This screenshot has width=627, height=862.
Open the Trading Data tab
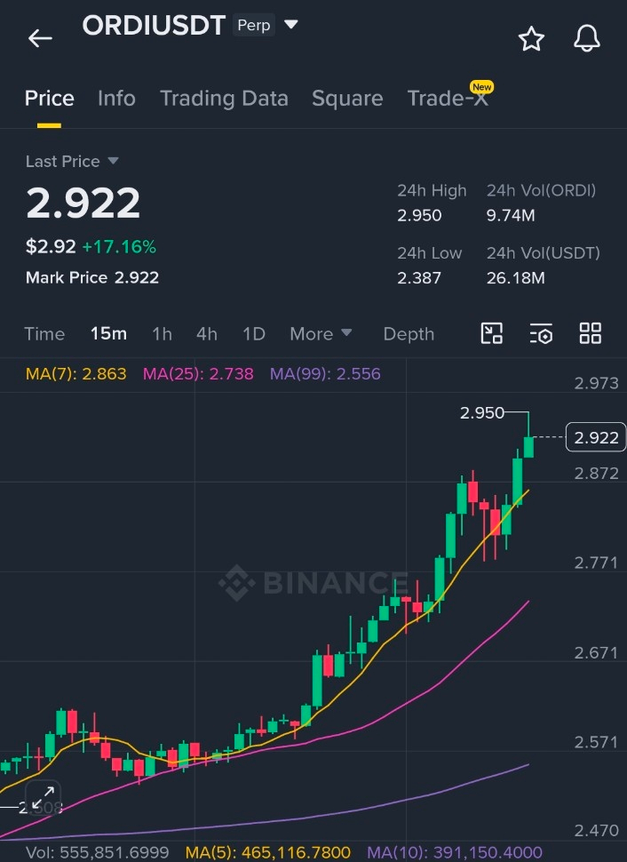click(x=224, y=99)
